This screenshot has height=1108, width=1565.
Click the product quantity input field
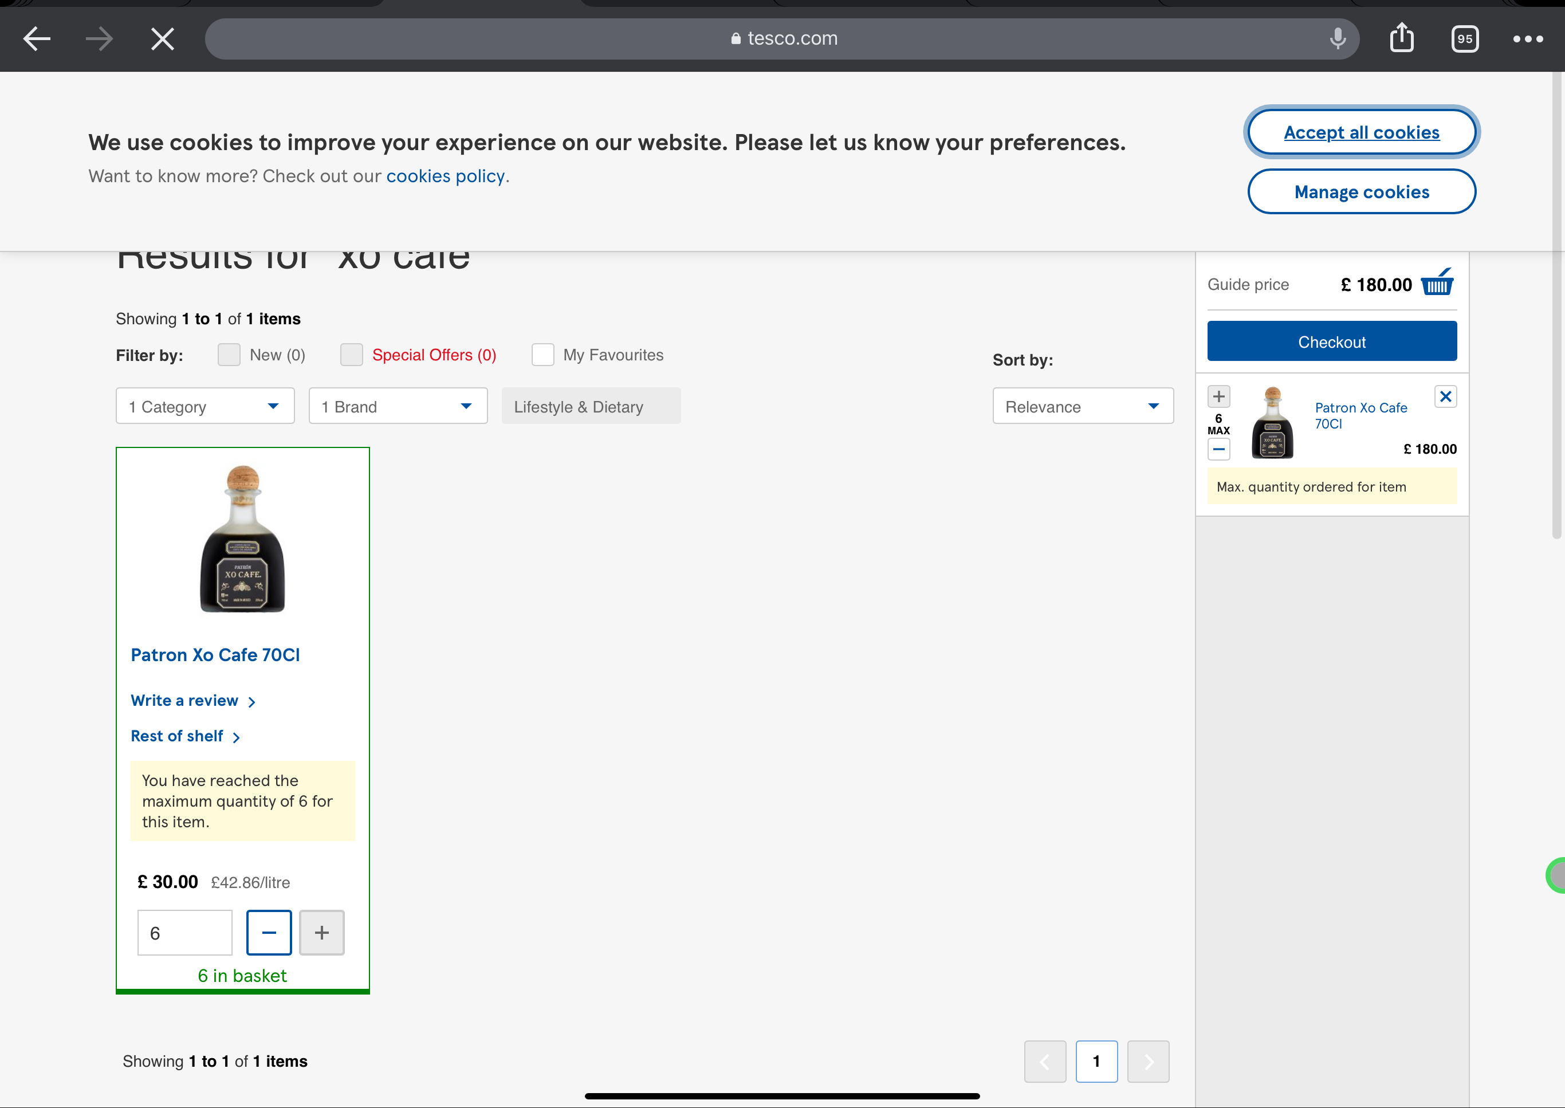184,933
